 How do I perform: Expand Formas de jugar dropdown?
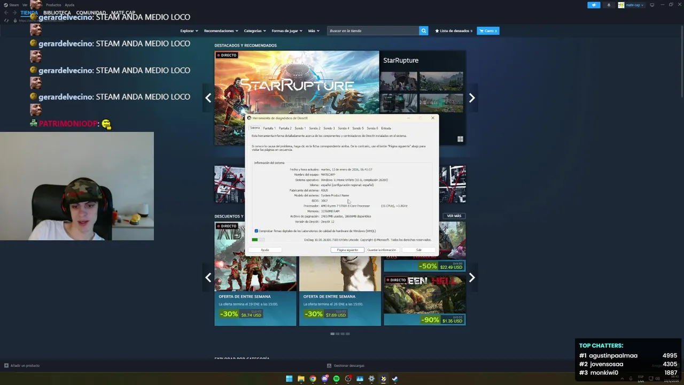[x=287, y=30]
